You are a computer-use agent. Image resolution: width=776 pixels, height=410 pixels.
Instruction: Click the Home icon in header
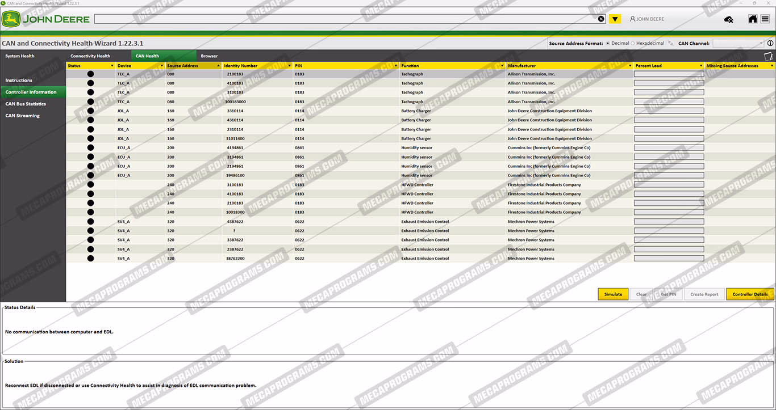click(753, 19)
